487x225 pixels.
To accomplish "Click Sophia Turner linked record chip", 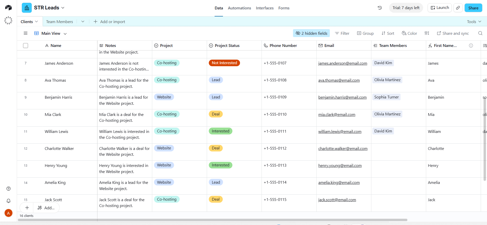I will 386,97.
